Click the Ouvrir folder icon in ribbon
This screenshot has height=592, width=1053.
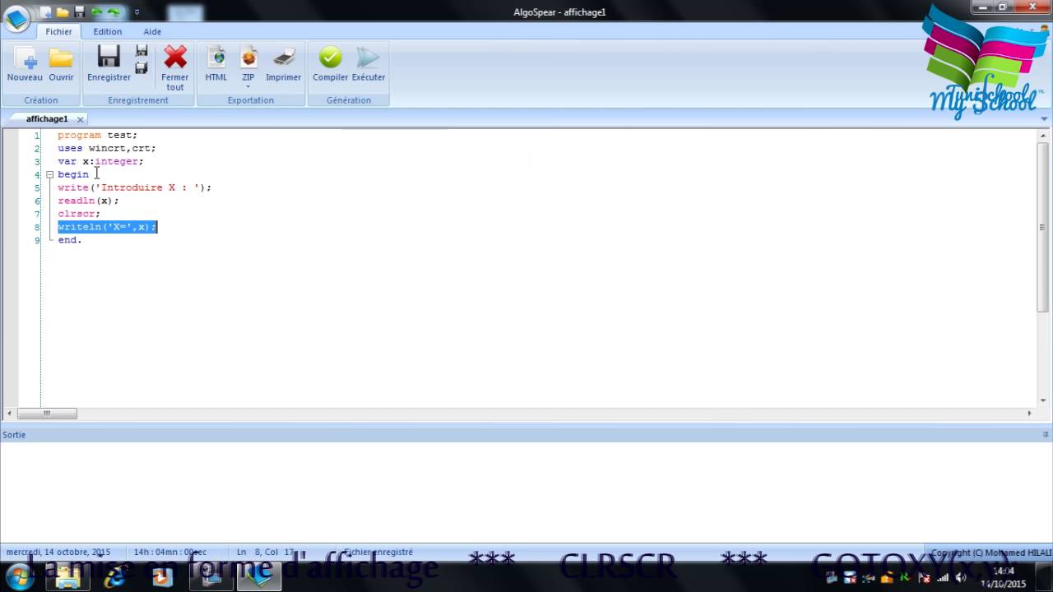click(61, 58)
